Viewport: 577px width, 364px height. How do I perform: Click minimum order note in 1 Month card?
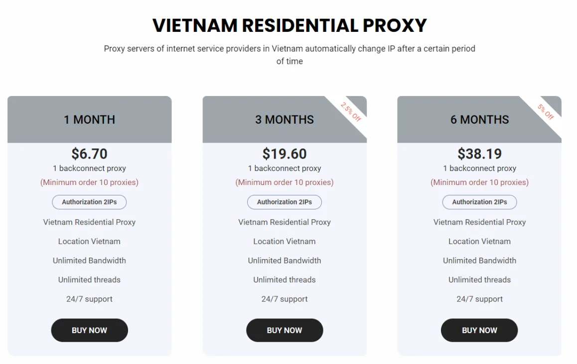[x=89, y=182]
